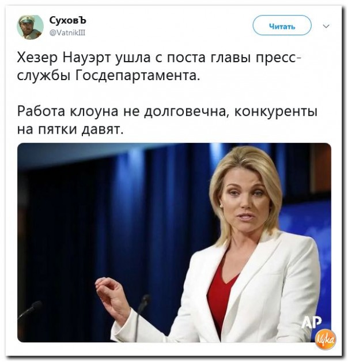Select the word 'Госдепартамента' in the tweet

(138, 76)
